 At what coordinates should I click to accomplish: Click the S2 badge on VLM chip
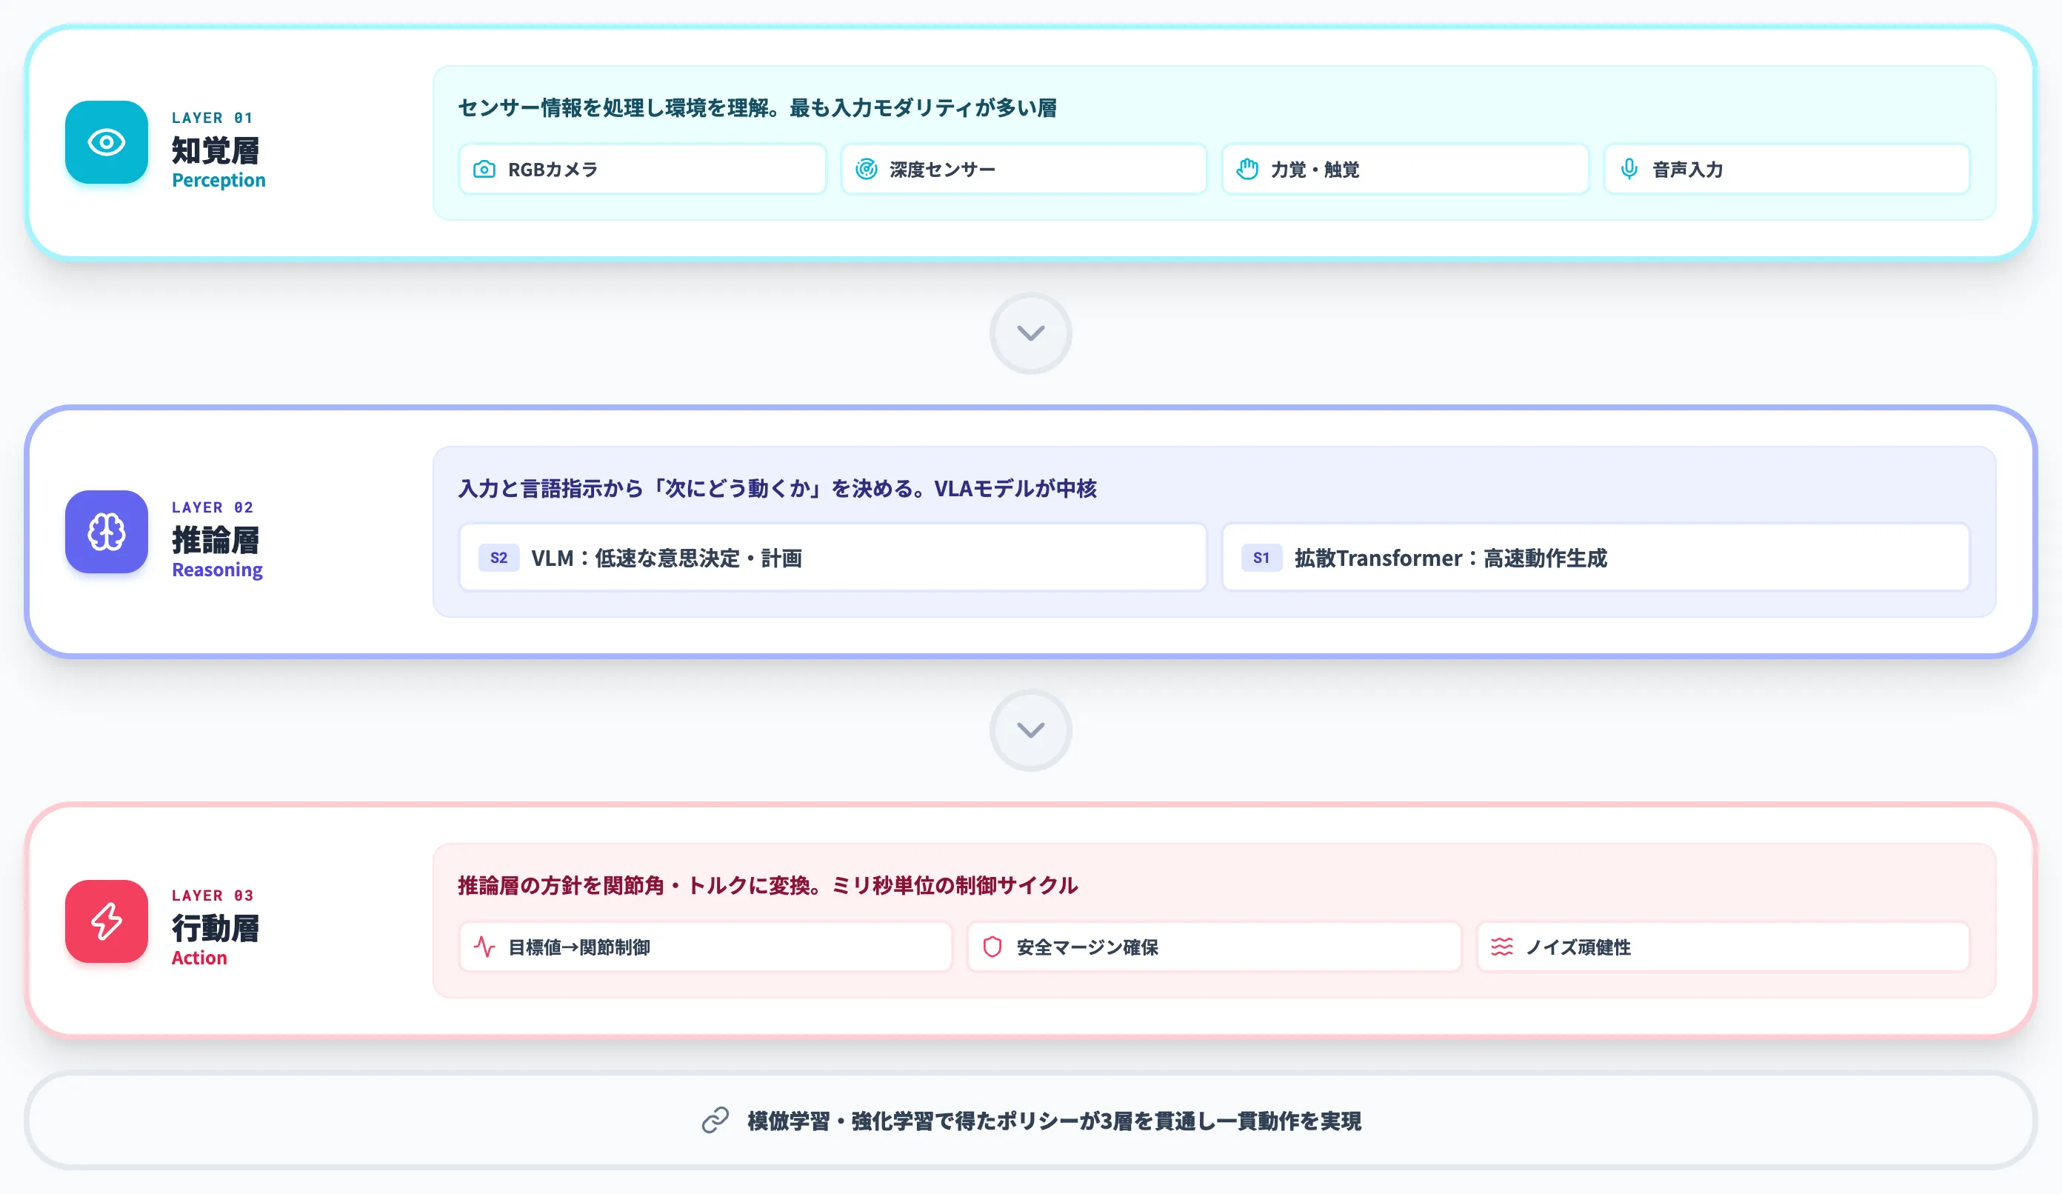pyautogui.click(x=499, y=558)
